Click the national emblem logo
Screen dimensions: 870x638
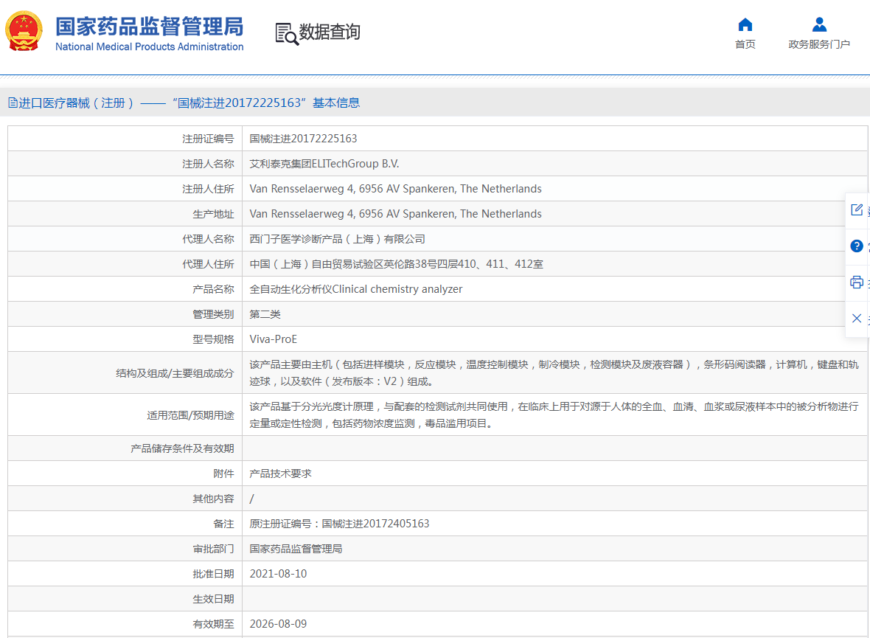pos(24,31)
